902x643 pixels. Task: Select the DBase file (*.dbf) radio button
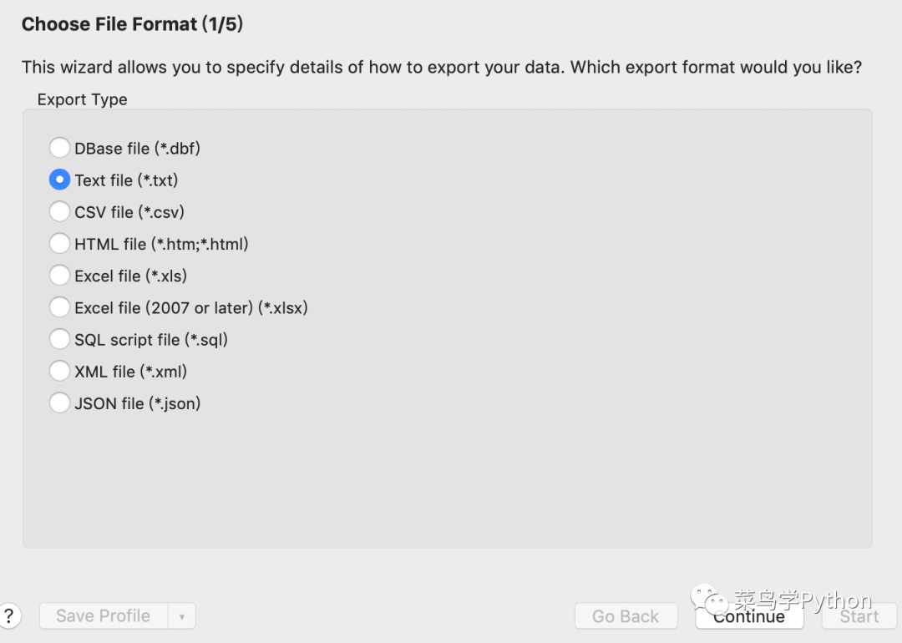pyautogui.click(x=59, y=148)
